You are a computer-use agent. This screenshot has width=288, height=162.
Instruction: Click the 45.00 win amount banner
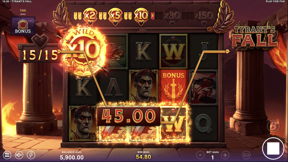pyautogui.click(x=128, y=116)
